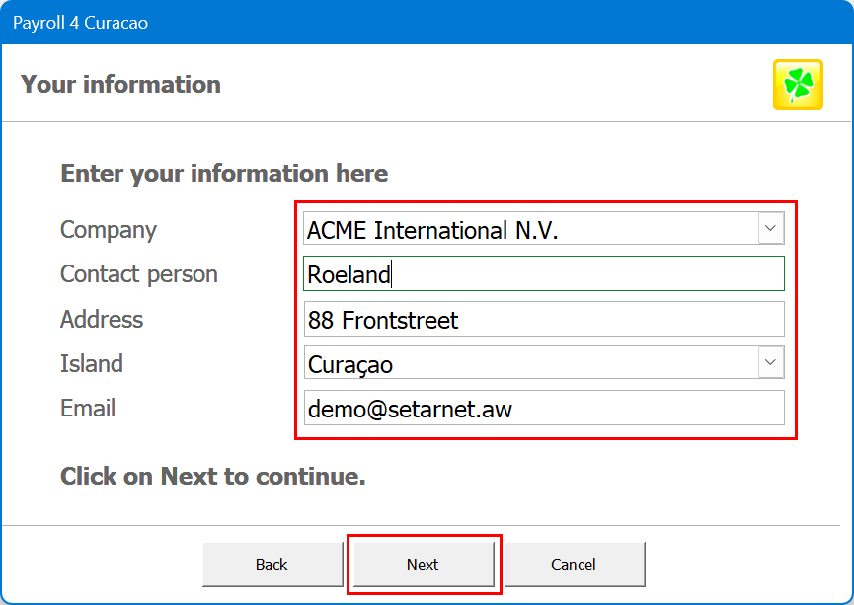Click the Email label text
The width and height of the screenshot is (854, 605).
(x=88, y=409)
